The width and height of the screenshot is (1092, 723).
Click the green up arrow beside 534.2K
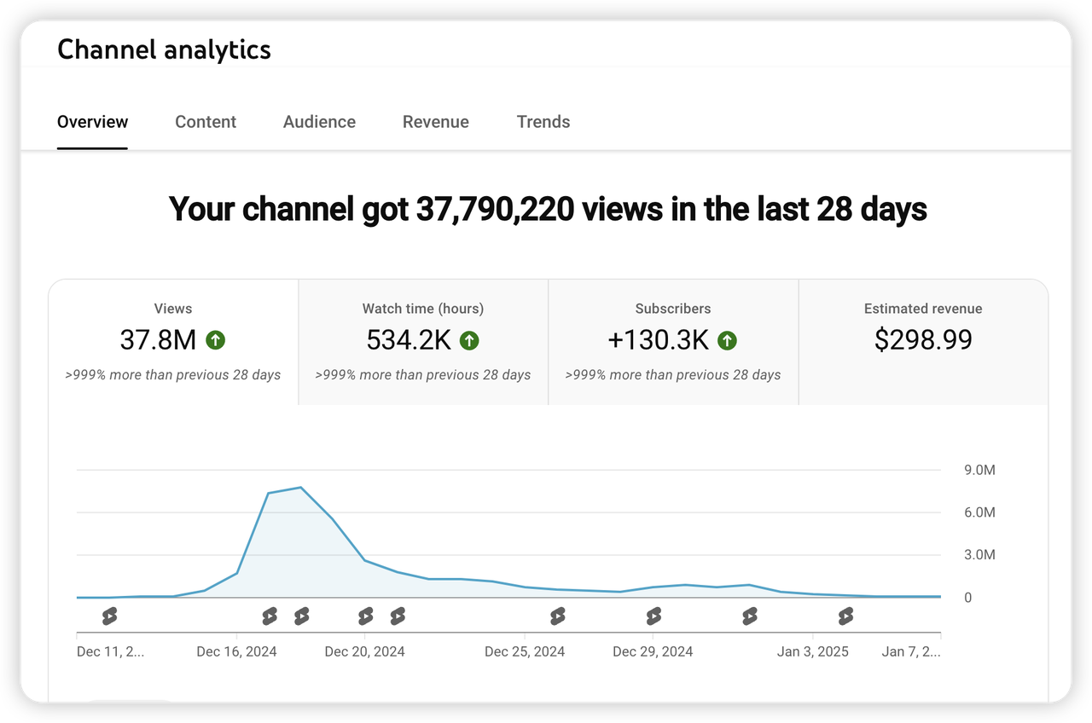(x=469, y=341)
